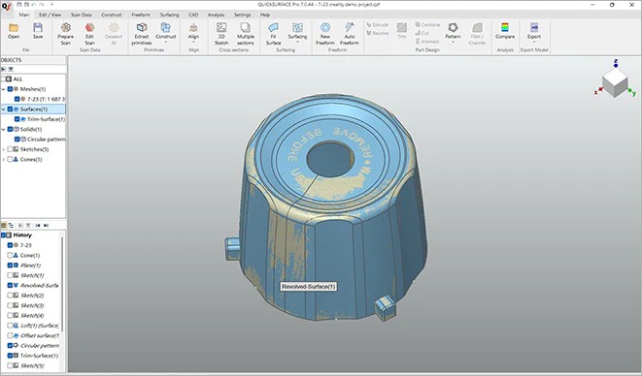Open the CAD ribbon tab

(x=193, y=15)
